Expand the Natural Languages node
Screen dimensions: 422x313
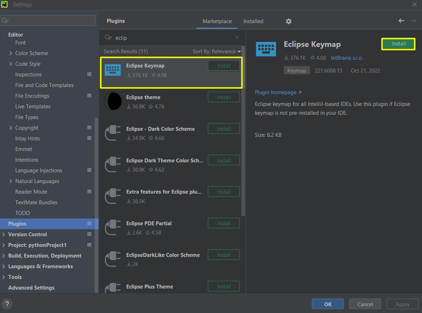click(11, 181)
